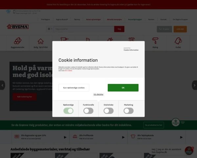Enable Funktionelle cookies switch
The width and height of the screenshot is (197, 158).
tap(88, 111)
